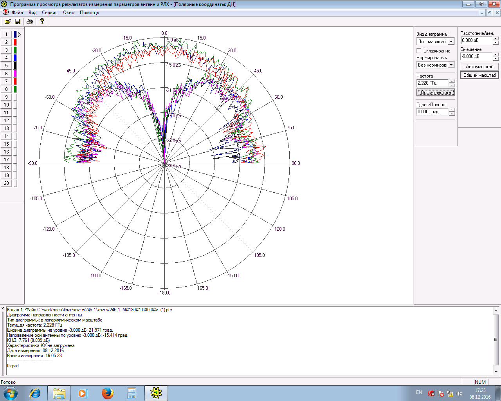Open the Вид диаграммы dropdown
This screenshot has width=501, height=401.
(x=451, y=42)
